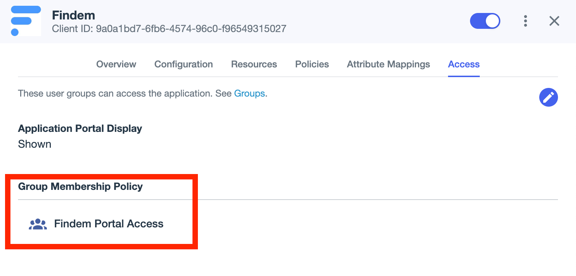The height and width of the screenshot is (276, 576).
Task: Click the pencil edit icon
Action: 548,97
